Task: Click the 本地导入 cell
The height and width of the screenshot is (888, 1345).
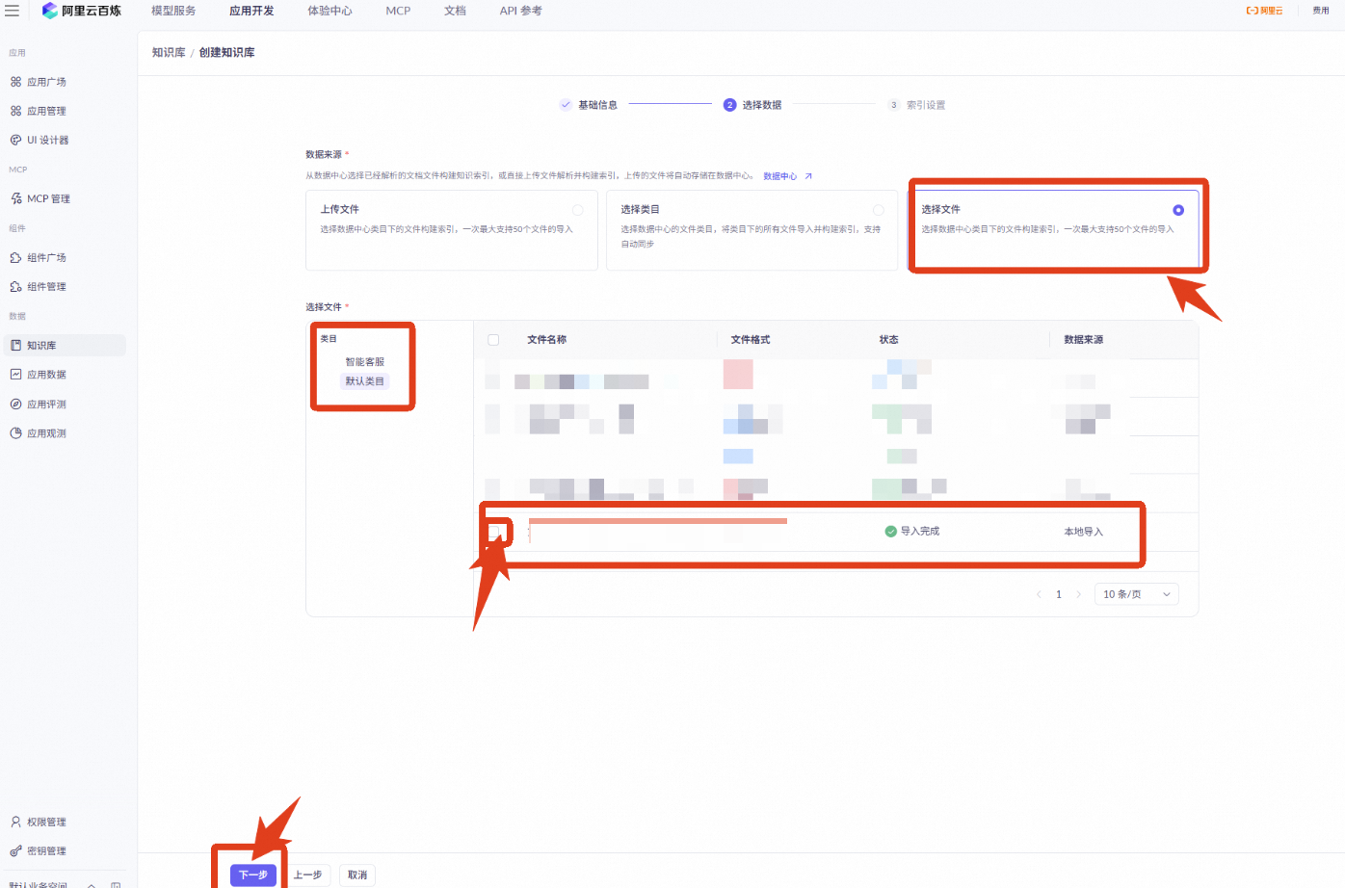Action: point(1084,532)
